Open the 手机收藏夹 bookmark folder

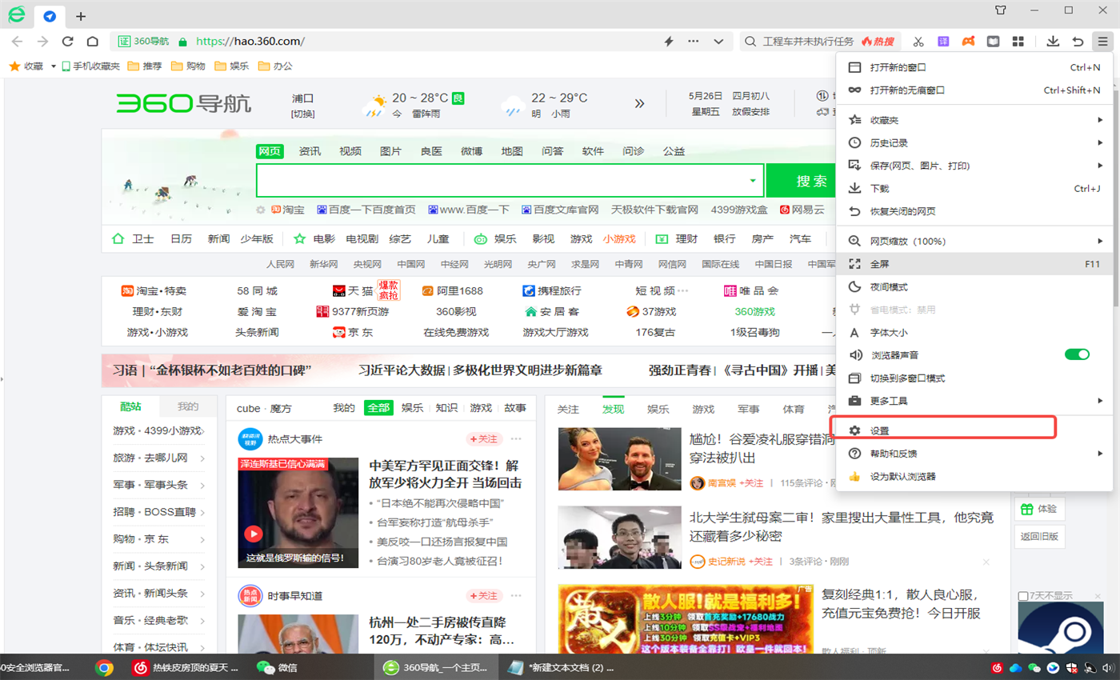click(90, 66)
